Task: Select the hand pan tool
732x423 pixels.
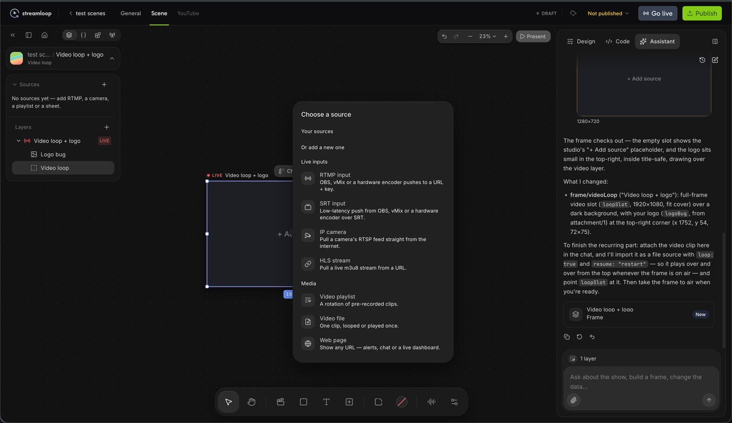Action: point(252,402)
